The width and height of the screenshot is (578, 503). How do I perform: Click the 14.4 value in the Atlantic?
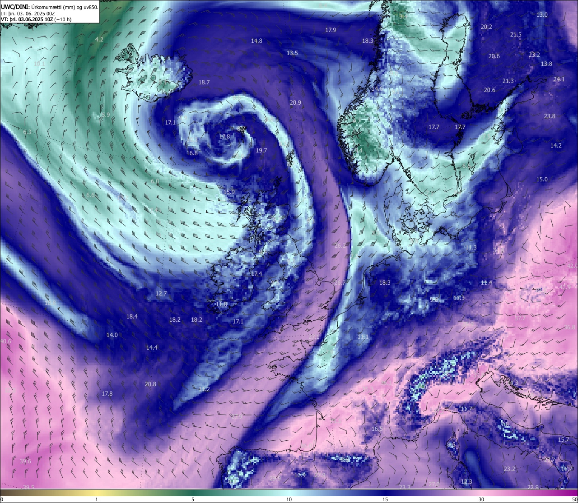coord(152,348)
